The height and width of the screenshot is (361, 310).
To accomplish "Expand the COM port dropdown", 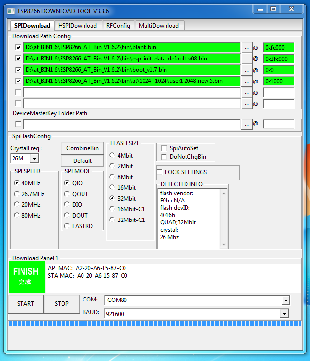I will click(x=286, y=300).
